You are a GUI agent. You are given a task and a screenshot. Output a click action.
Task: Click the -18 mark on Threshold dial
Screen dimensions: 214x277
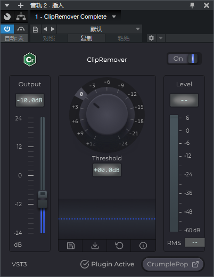(x=139, y=121)
